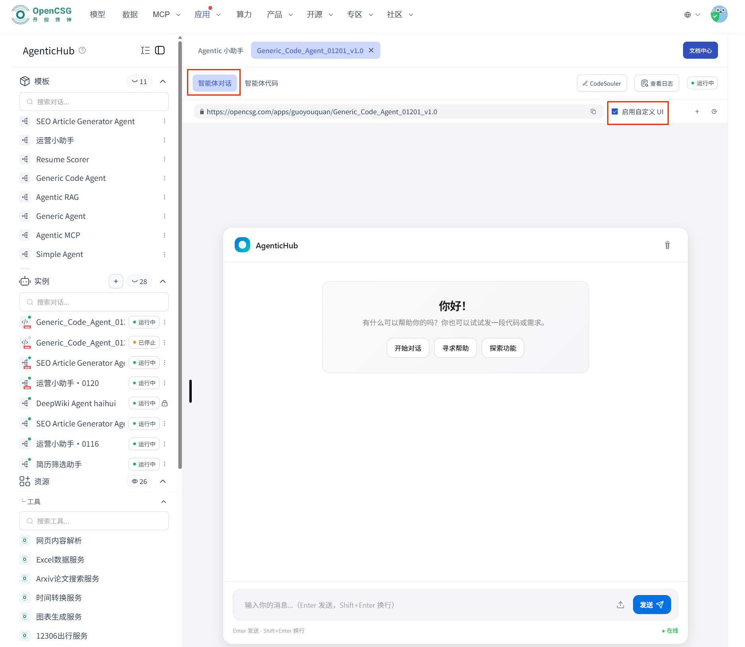The image size is (745, 647).
Task: Collapse the 工具 subsection
Action: [163, 501]
